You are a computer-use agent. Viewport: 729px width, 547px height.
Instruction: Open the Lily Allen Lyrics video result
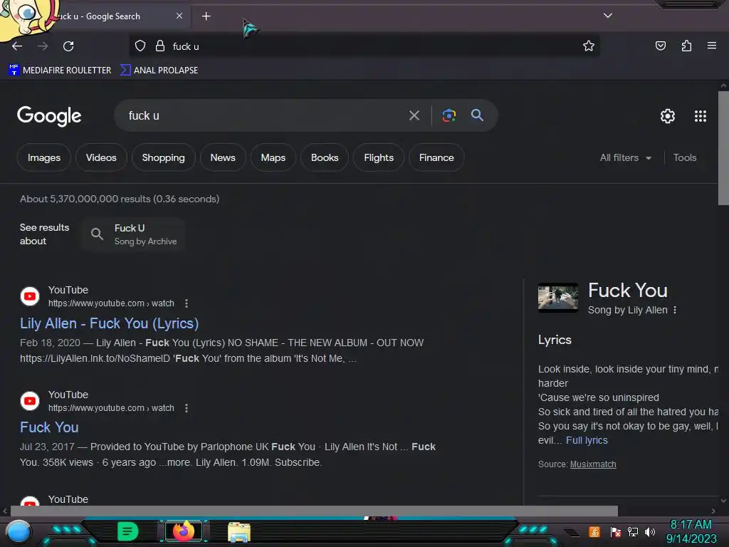[109, 323]
